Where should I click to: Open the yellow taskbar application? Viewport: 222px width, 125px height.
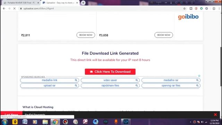(15, 122)
